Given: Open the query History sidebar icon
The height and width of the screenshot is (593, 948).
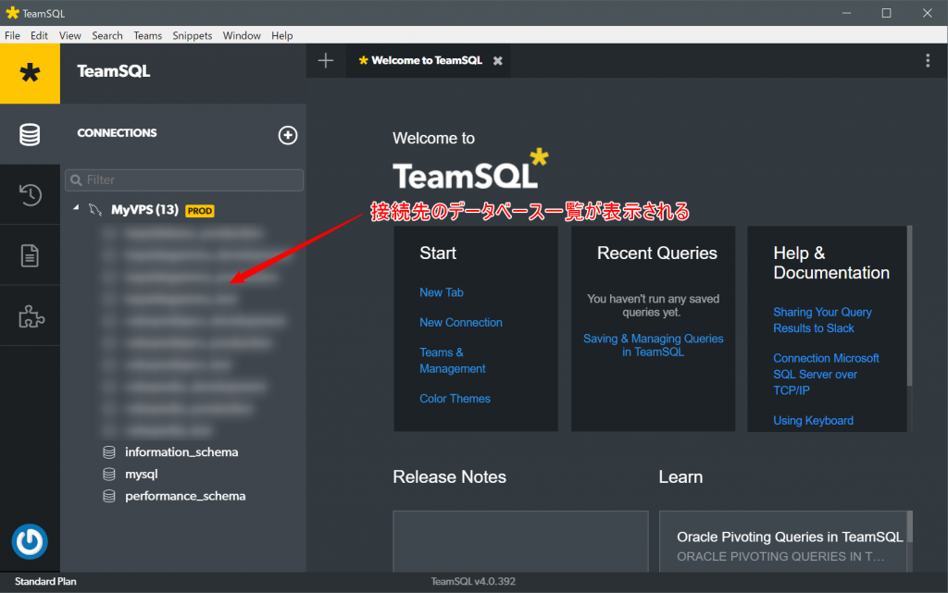Looking at the screenshot, I should 30,194.
